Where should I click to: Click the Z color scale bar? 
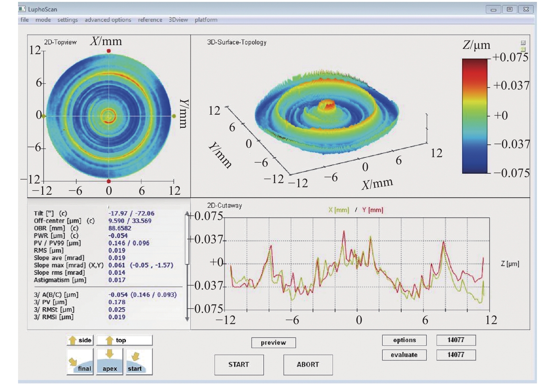point(475,116)
